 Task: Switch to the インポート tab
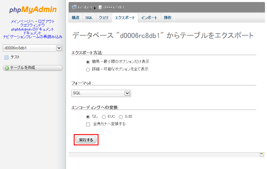(149, 17)
